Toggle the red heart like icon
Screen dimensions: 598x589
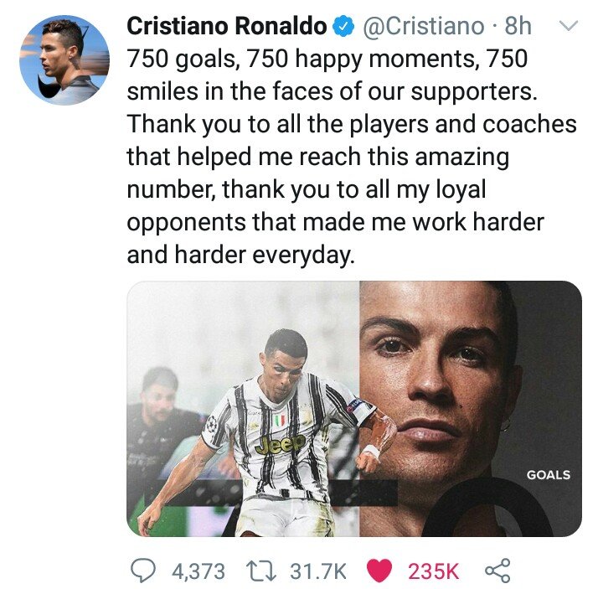[379, 571]
